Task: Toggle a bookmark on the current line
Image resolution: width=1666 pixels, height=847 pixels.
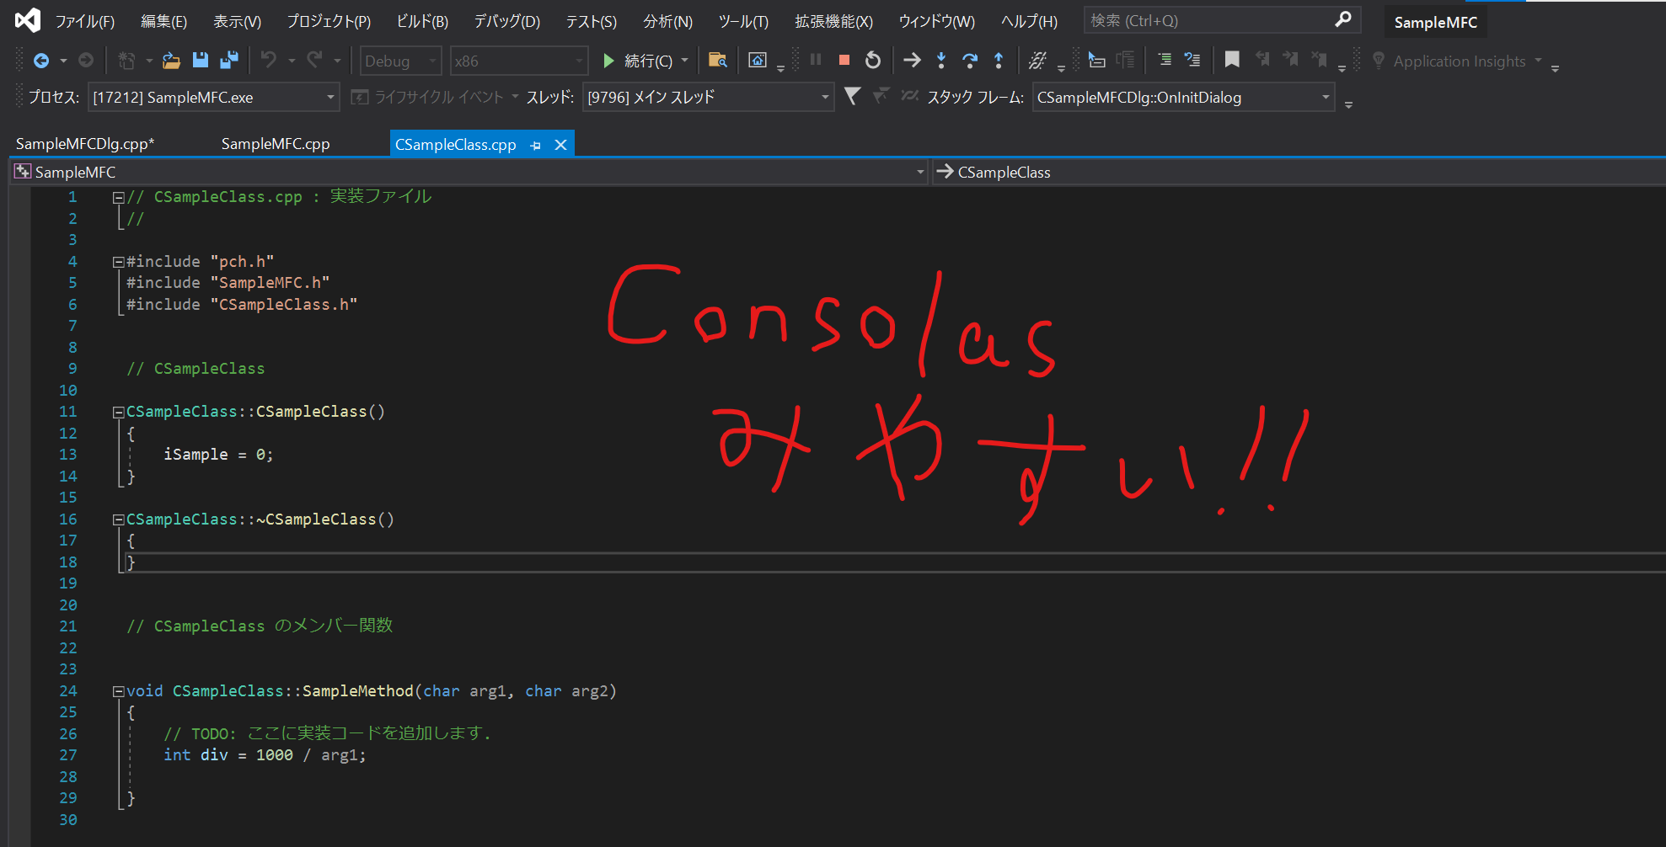Action: (1232, 60)
